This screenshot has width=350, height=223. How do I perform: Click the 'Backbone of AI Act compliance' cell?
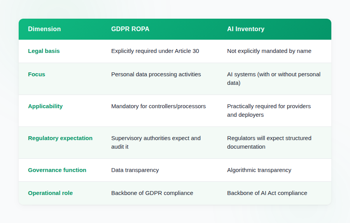coord(267,193)
